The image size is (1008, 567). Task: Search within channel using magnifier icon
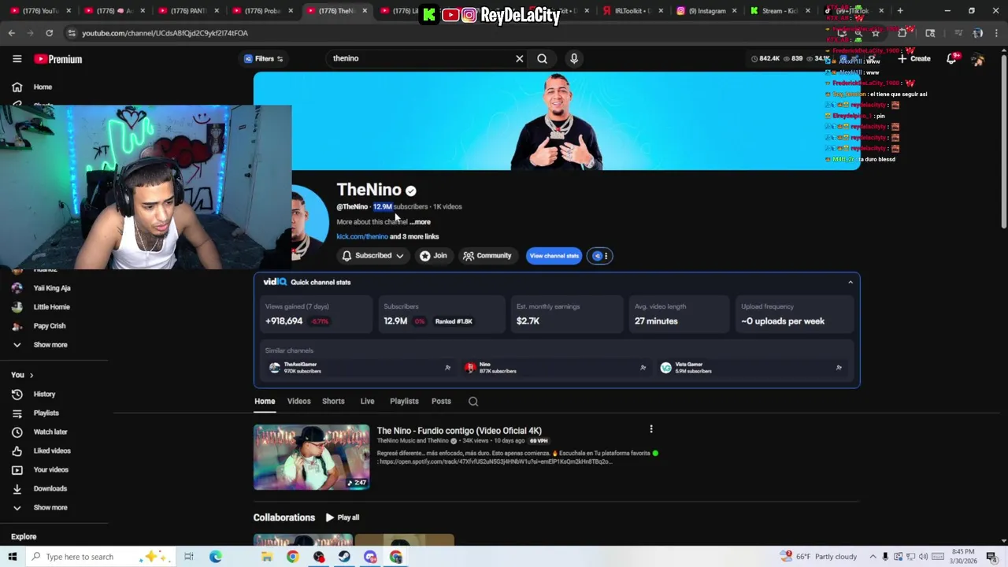tap(473, 402)
